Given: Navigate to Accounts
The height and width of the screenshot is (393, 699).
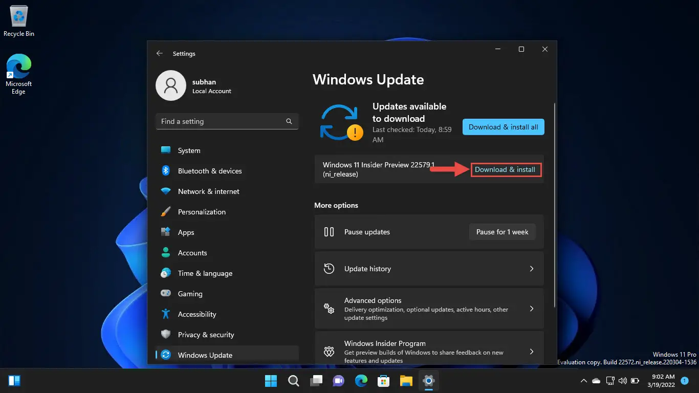Looking at the screenshot, I should (227, 253).
